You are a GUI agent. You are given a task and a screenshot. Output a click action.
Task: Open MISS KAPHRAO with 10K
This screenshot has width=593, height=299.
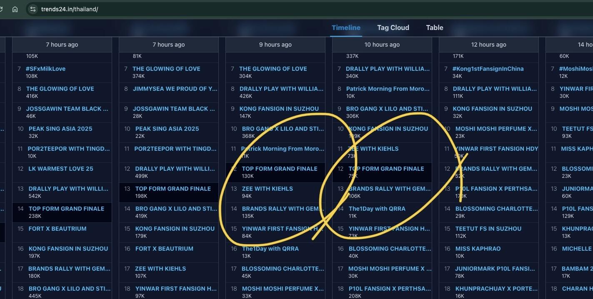pyautogui.click(x=478, y=249)
